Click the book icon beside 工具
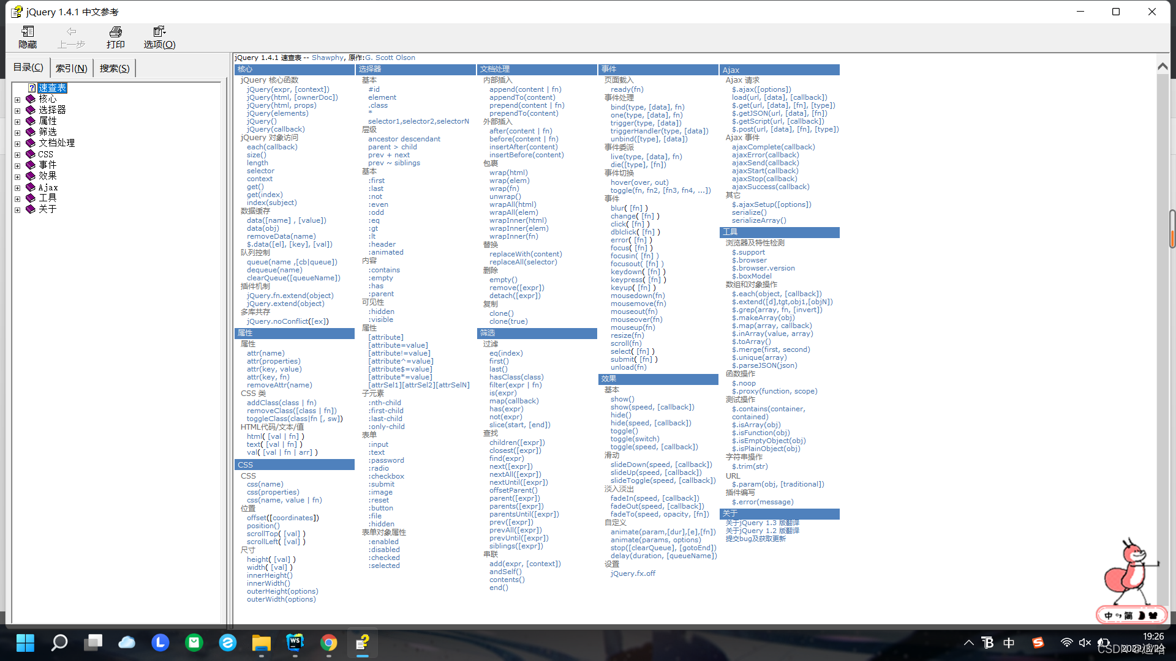Viewport: 1176px width, 661px height. click(31, 198)
